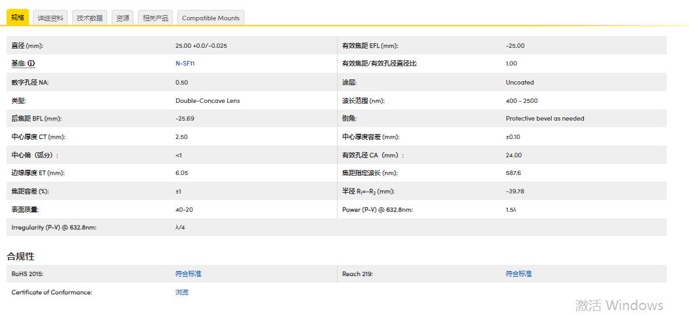This screenshot has height=316, width=689.
Task: Click the Protective bevel as needed value
Action: pos(545,119)
